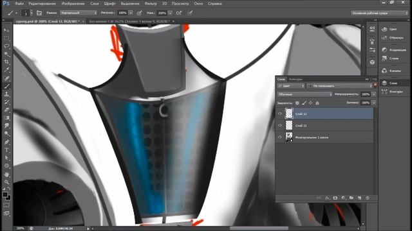Select the Eyedropper tool
412x231 pixels.
click(x=6, y=70)
